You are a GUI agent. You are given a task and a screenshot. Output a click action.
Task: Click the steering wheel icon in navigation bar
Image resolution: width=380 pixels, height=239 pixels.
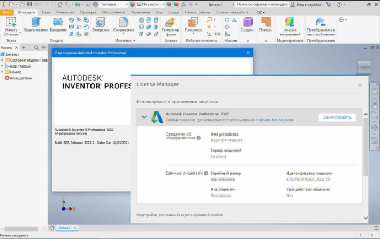point(375,92)
